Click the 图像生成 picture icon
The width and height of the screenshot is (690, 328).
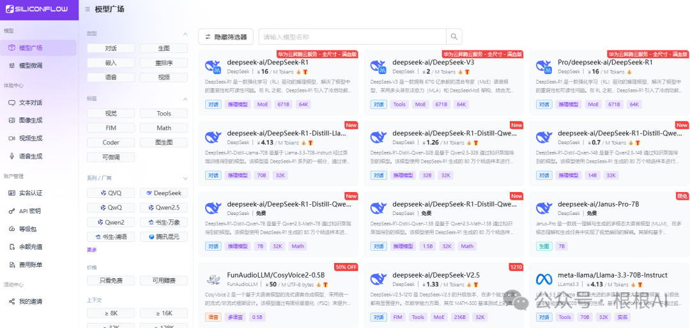(12, 120)
